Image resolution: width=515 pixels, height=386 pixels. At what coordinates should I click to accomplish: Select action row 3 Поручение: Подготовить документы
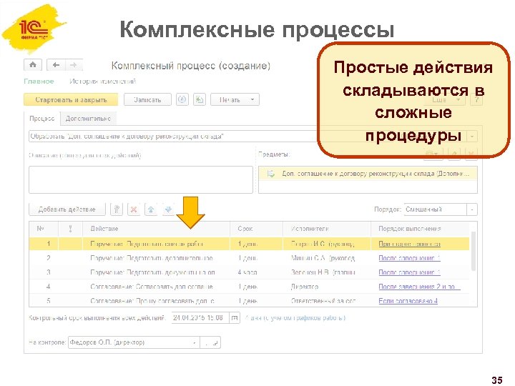pyautogui.click(x=249, y=272)
